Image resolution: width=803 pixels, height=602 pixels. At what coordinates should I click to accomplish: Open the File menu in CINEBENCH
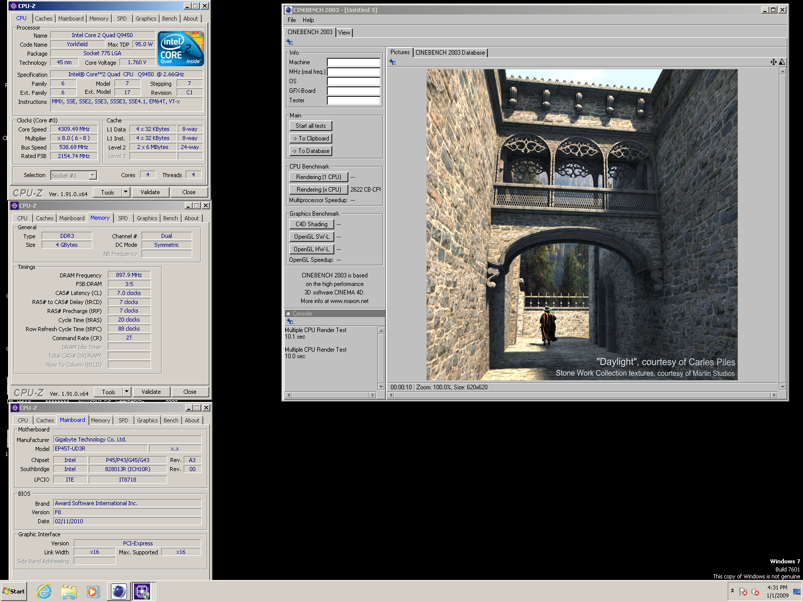[x=292, y=20]
